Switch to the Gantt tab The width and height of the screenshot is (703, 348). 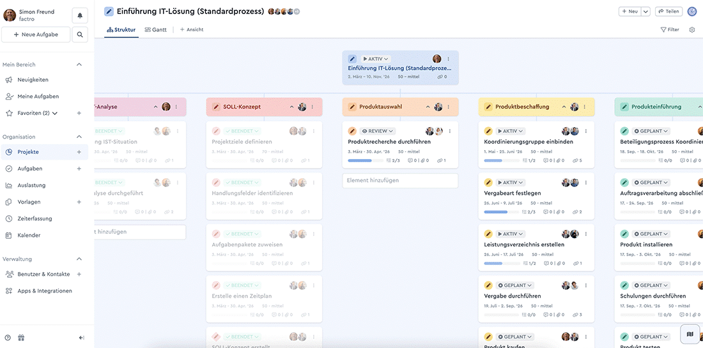(x=155, y=29)
